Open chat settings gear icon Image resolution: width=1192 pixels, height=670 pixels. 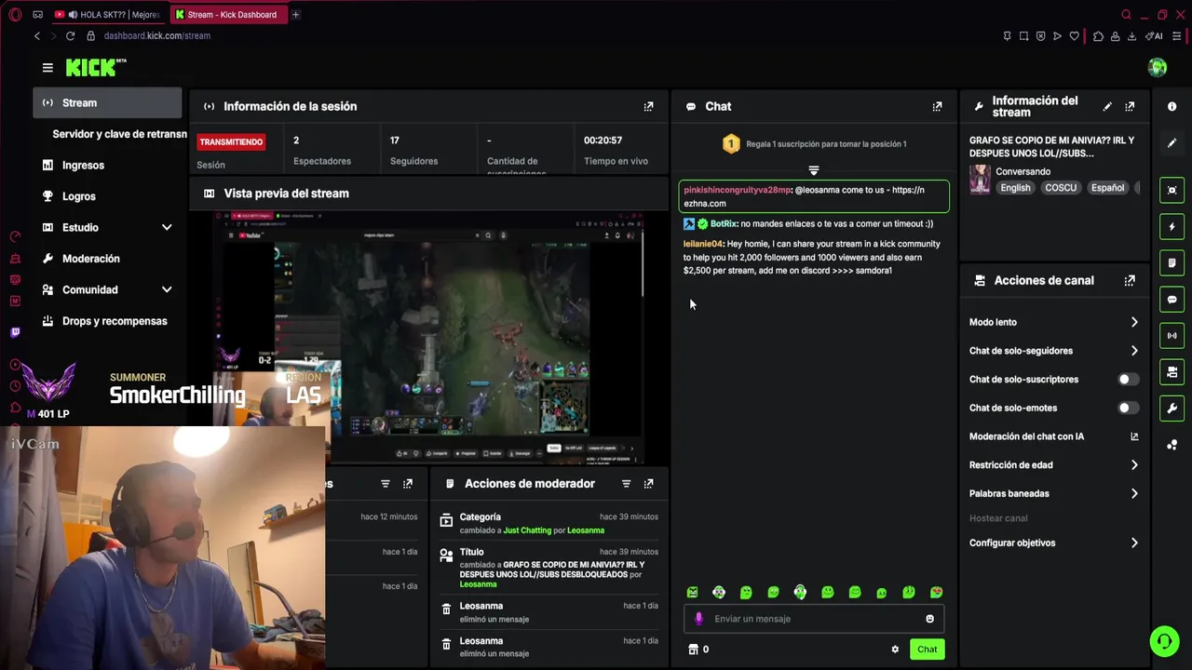click(895, 650)
